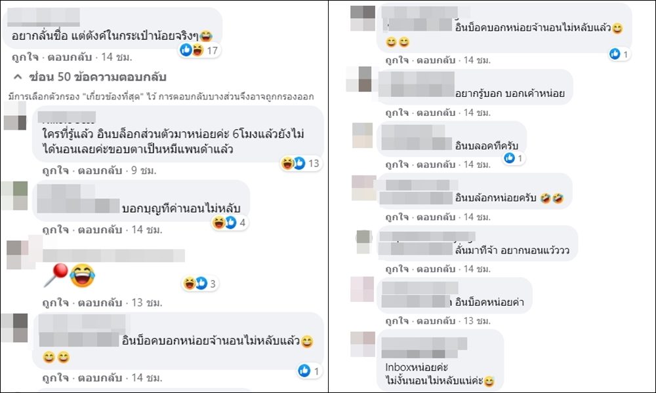Click avatar next to บอกบุญทีค่านอนไม่หลับ comment
Screen dimensions: 656x393
pos(14,195)
